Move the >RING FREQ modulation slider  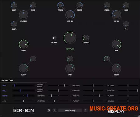point(58,101)
